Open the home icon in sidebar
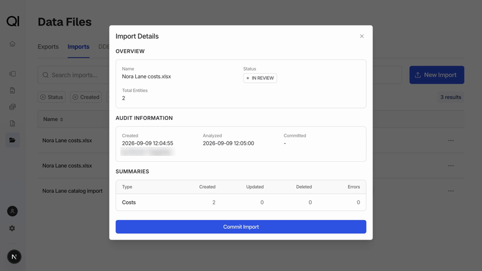Viewport: 482px width, 271px height. [x=12, y=44]
